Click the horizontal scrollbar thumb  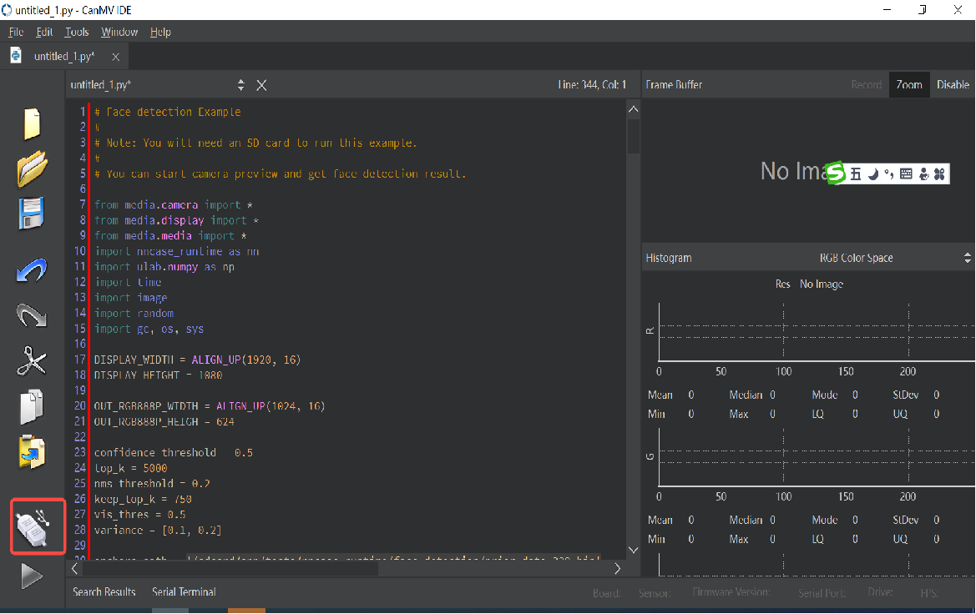tap(230, 568)
